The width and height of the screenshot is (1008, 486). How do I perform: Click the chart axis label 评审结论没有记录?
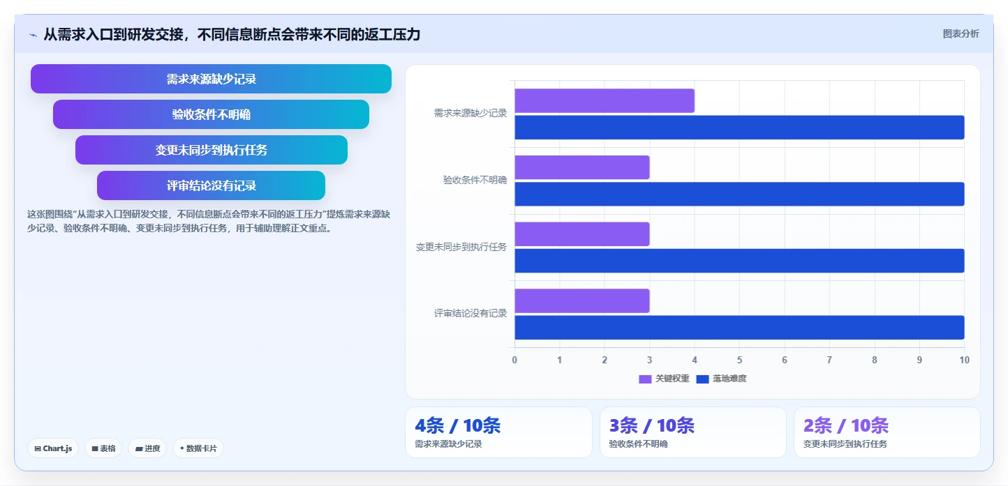pyautogui.click(x=470, y=314)
